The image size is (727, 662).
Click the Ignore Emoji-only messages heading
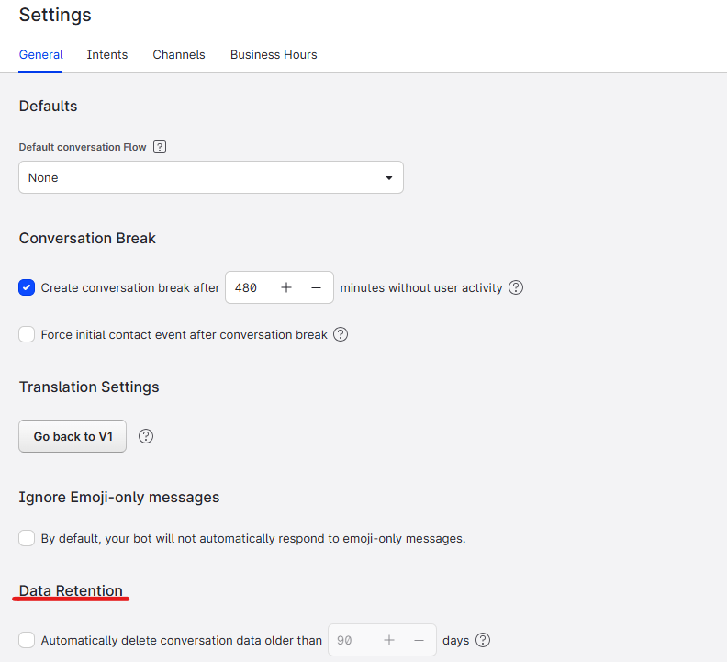[x=119, y=497]
